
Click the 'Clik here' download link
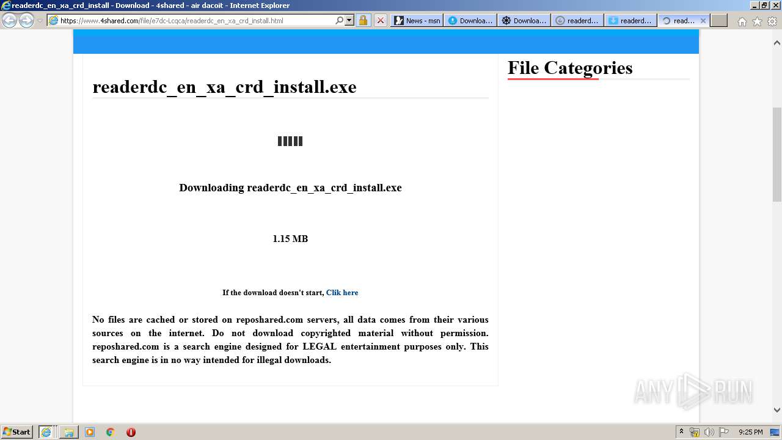(x=342, y=293)
